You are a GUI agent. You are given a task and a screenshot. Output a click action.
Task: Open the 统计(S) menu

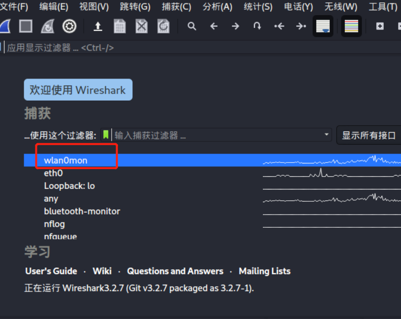[x=258, y=7]
